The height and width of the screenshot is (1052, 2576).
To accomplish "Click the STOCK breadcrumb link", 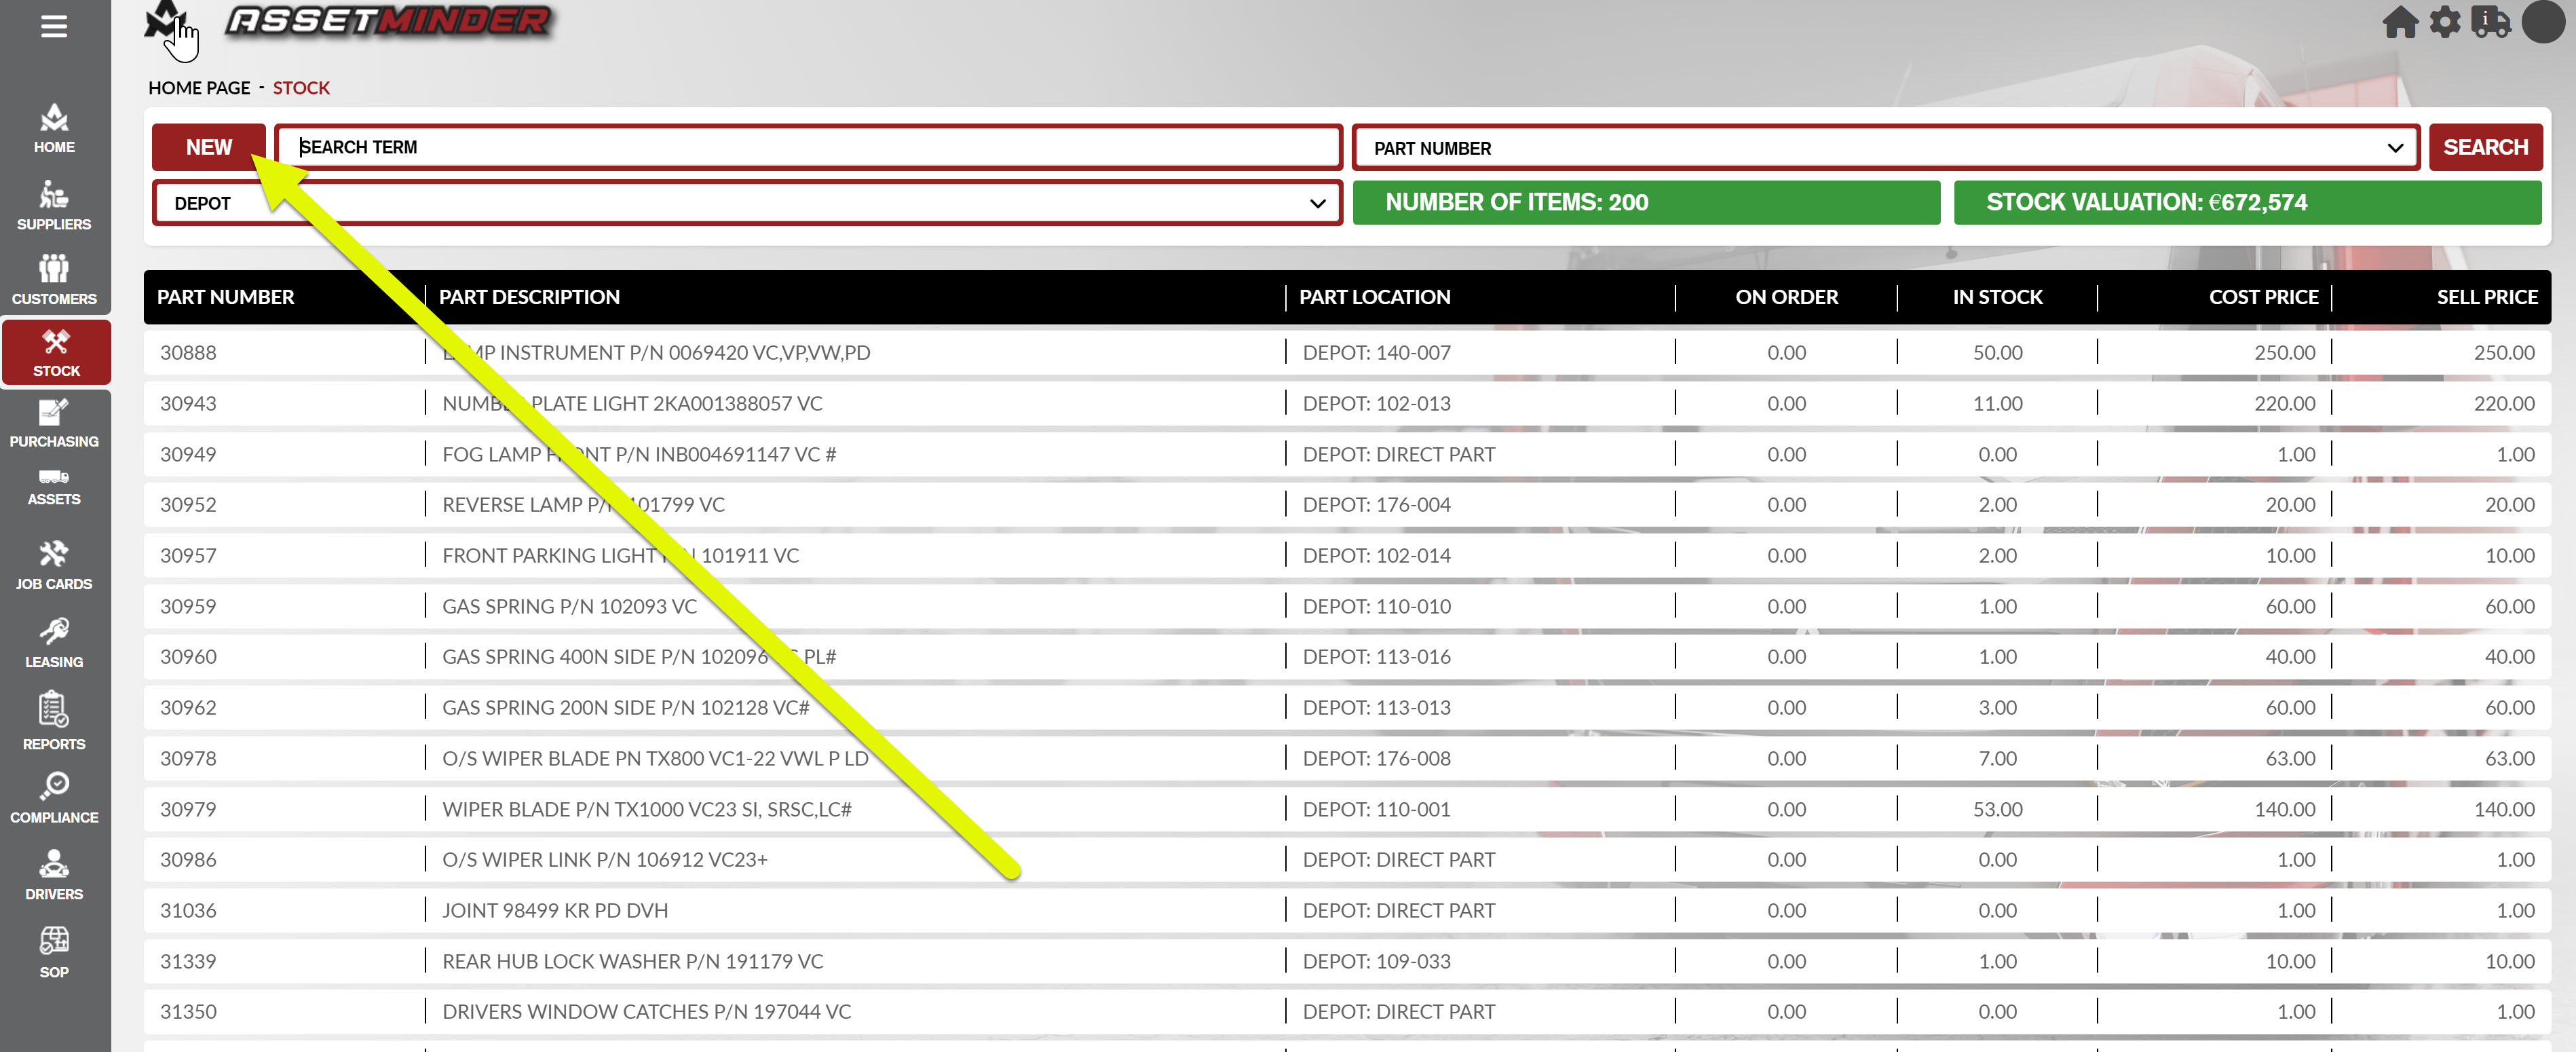I will [301, 88].
